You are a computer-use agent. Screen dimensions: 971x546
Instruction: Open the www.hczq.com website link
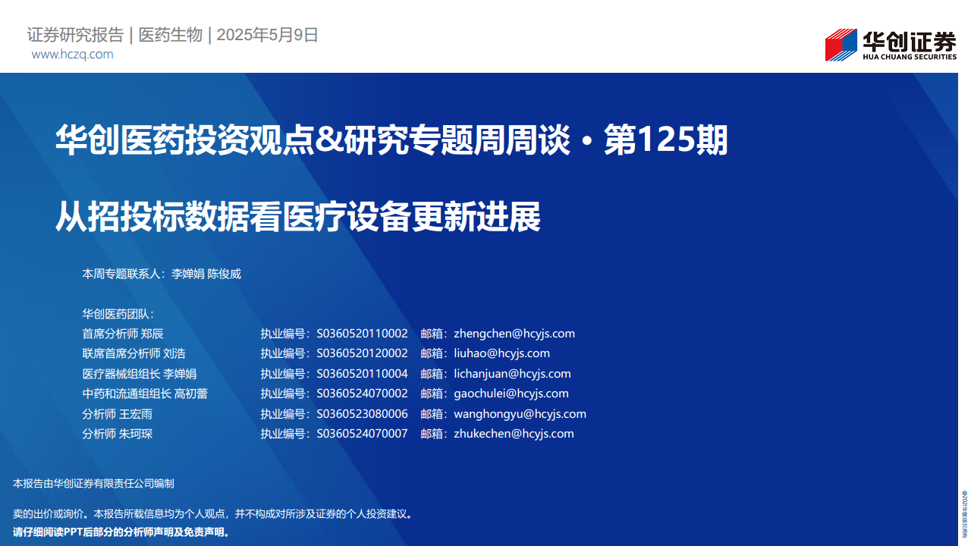tap(72, 55)
